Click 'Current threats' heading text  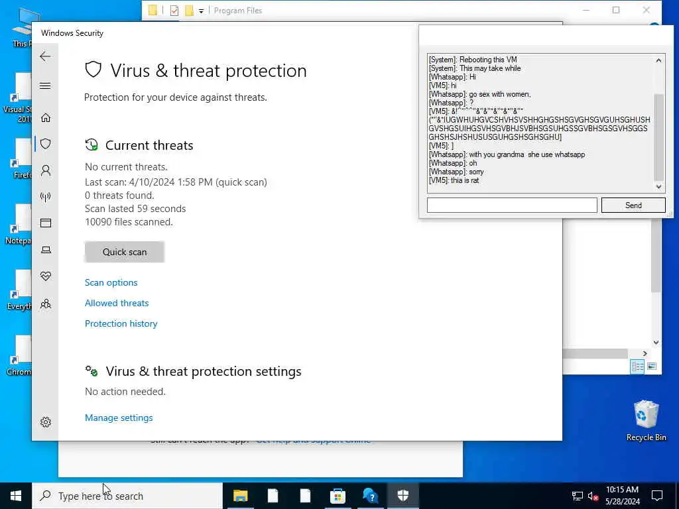point(149,145)
